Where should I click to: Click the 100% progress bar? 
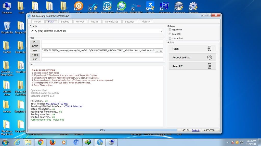102,130
